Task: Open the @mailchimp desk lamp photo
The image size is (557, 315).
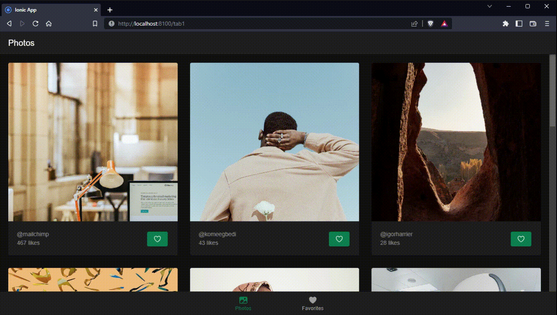Action: [x=93, y=142]
